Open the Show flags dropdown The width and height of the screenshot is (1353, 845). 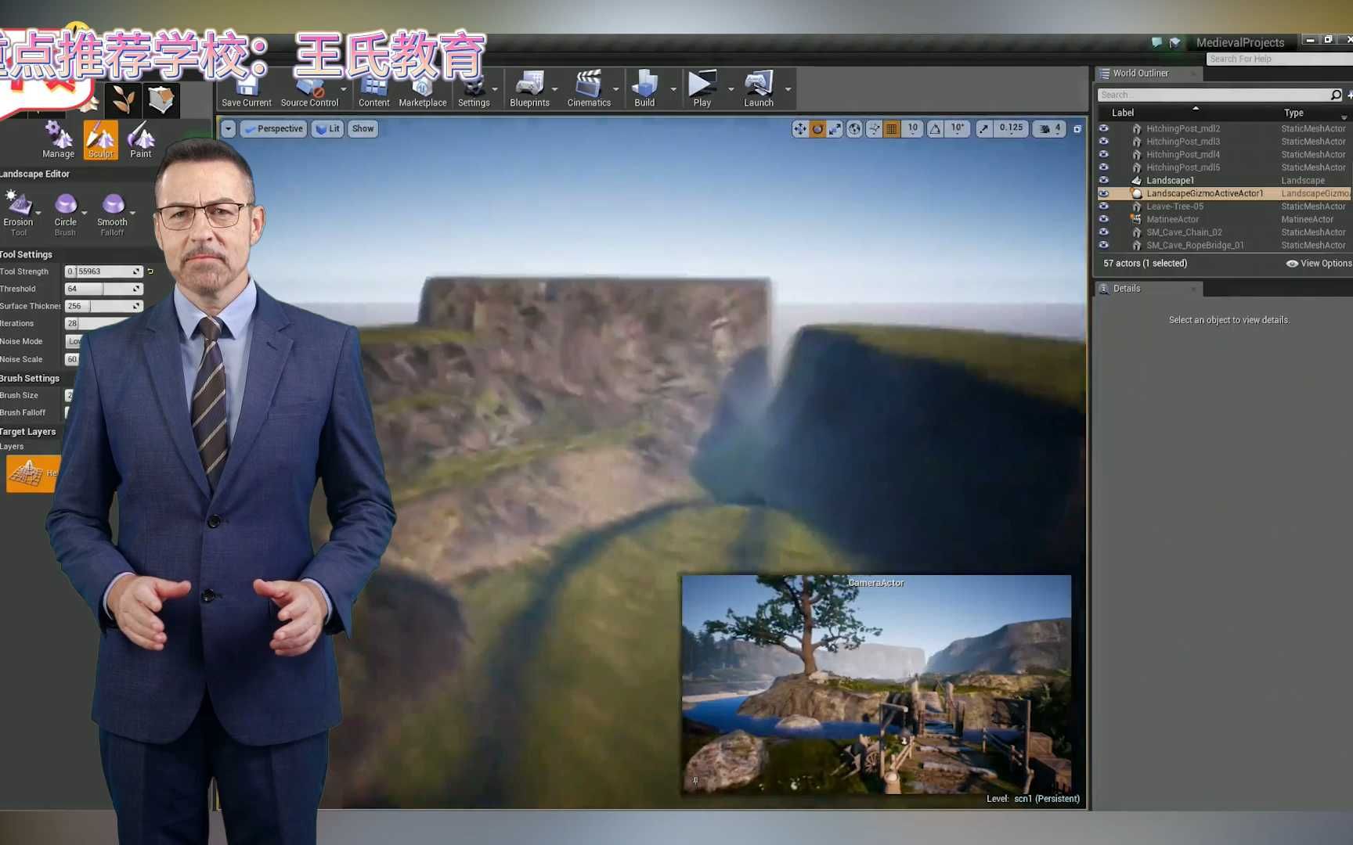coord(363,129)
